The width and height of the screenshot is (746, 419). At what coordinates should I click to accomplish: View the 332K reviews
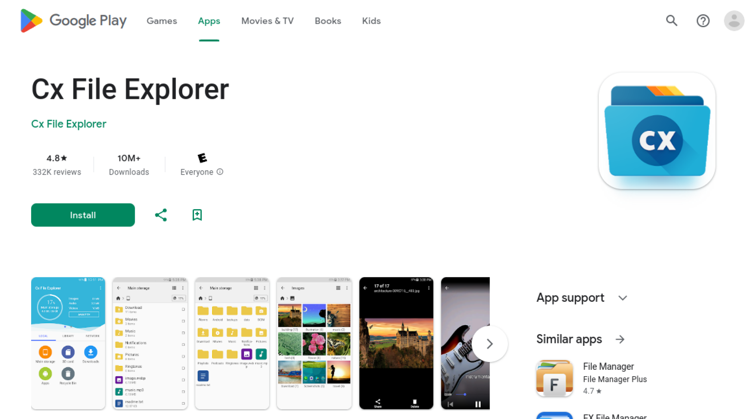tap(57, 172)
